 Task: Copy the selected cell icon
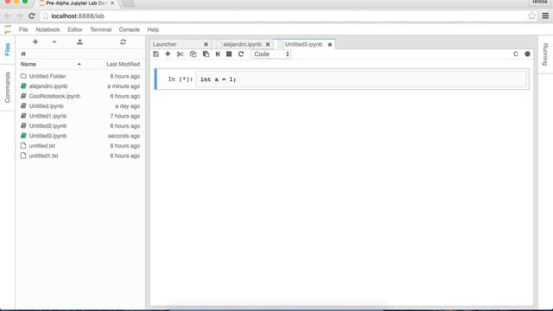(x=193, y=54)
